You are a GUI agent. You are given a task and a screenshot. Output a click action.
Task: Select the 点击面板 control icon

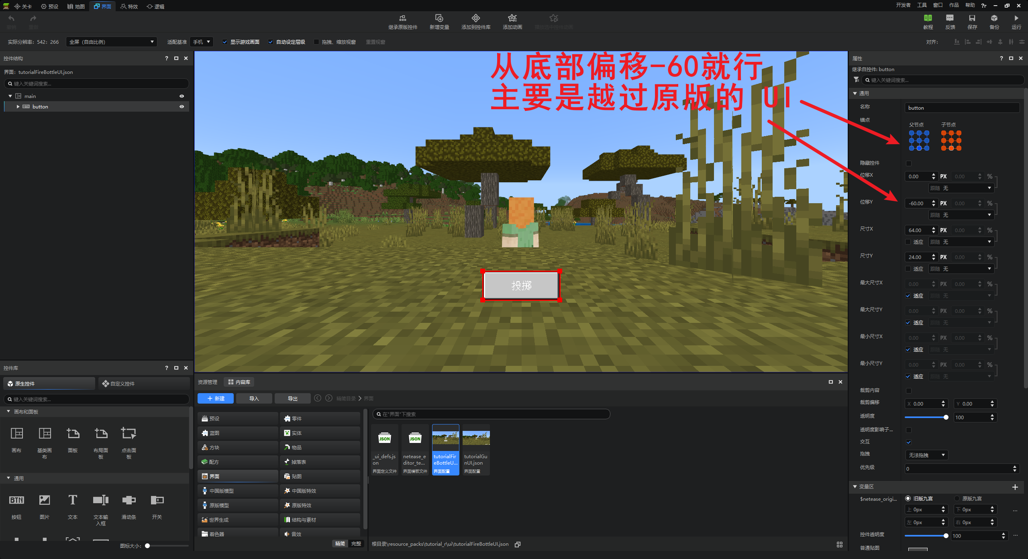(129, 433)
